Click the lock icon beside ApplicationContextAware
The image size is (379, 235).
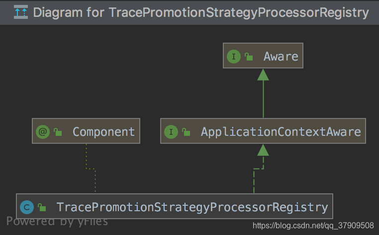(x=186, y=132)
